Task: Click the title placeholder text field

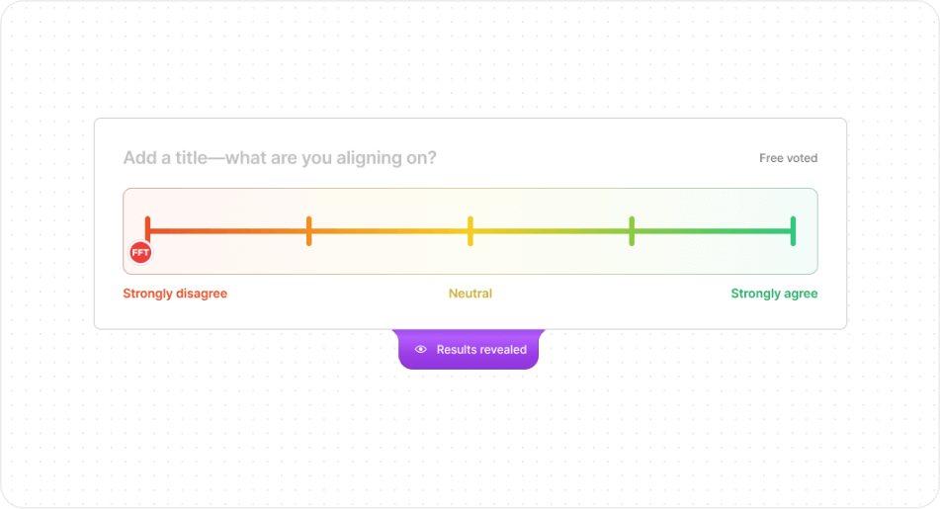Action: [x=280, y=158]
